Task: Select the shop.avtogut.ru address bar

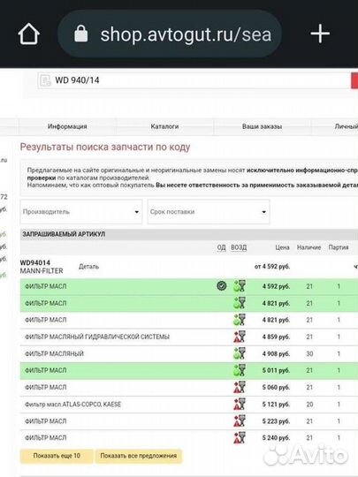Action: tap(169, 34)
